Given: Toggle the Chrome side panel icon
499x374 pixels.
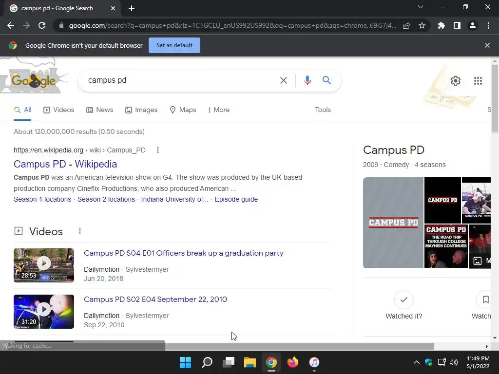Looking at the screenshot, I should [457, 25].
